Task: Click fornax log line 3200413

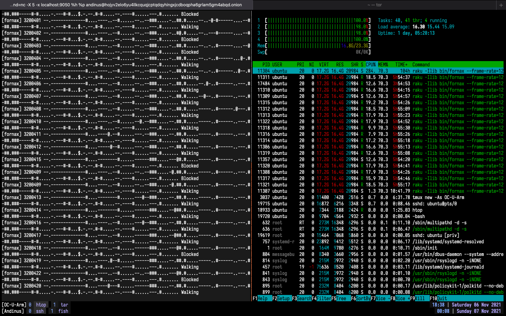Action: point(126,197)
